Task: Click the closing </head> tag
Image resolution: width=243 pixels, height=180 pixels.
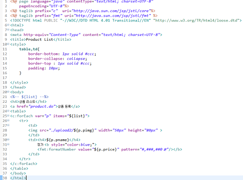Action: tap(18, 87)
